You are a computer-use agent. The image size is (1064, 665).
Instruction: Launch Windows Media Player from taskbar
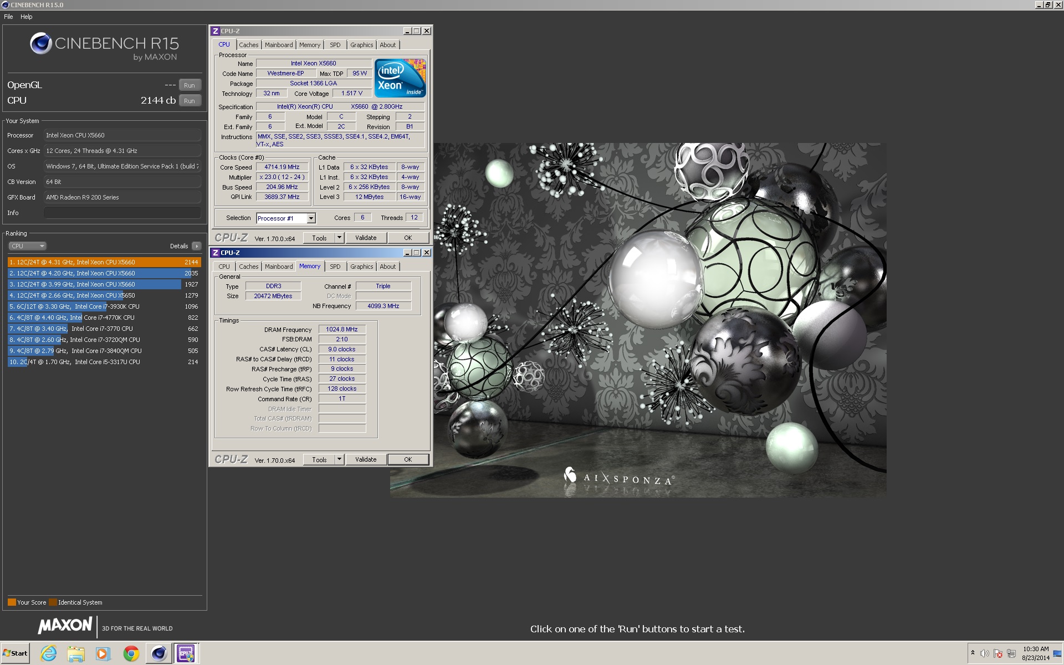point(103,653)
